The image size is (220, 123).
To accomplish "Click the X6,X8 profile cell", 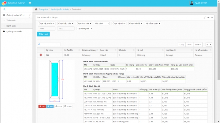I will (x=72, y=55).
